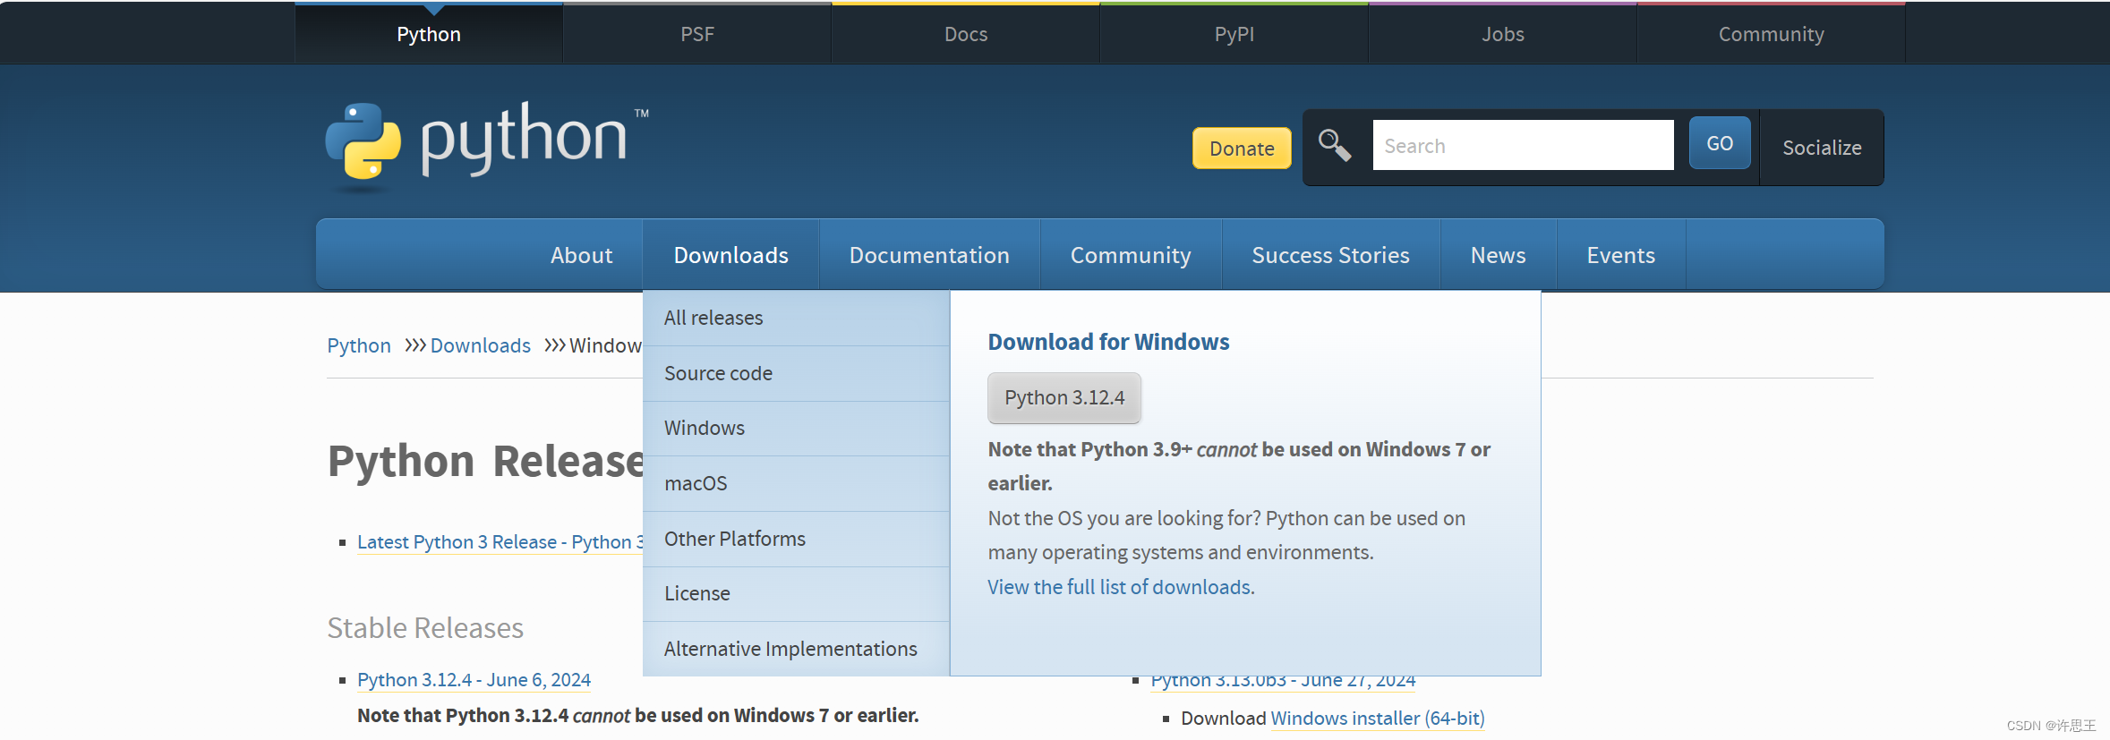2110x740 pixels.
Task: Open the Python tab in top bar
Action: tap(429, 34)
